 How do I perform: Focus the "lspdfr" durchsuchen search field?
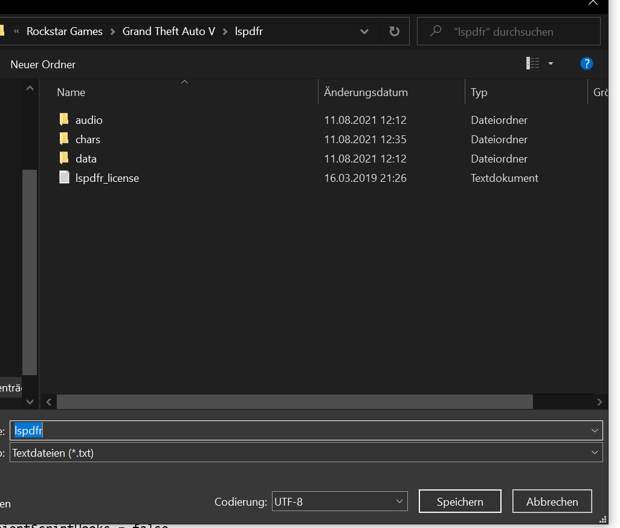(508, 31)
